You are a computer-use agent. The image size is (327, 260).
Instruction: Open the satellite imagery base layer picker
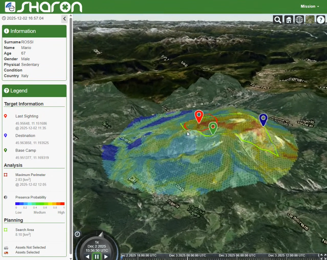[310, 20]
